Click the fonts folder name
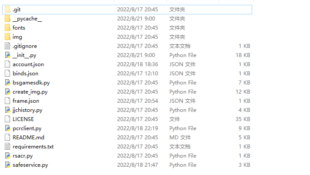Viewport: 310px width, 175px height. click(x=19, y=28)
